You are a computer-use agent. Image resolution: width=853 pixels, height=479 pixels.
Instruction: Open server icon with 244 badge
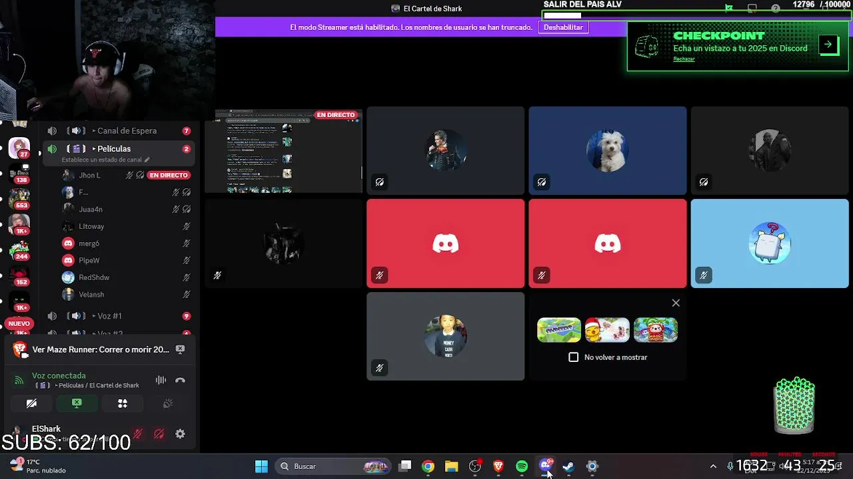click(19, 251)
